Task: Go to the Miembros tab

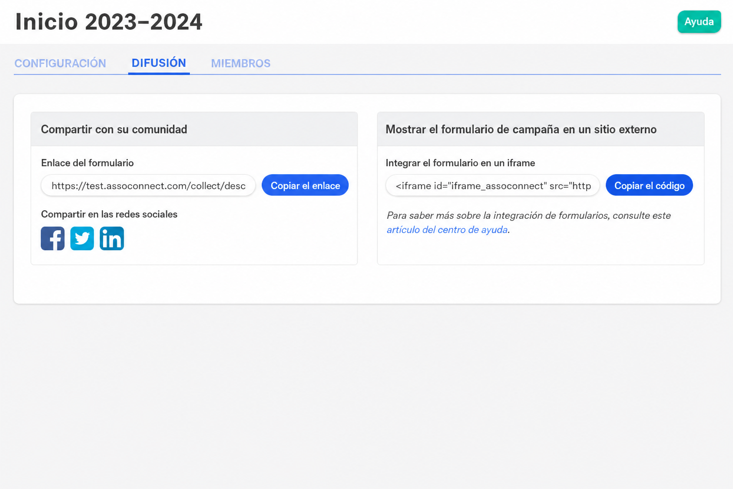Action: (x=241, y=64)
